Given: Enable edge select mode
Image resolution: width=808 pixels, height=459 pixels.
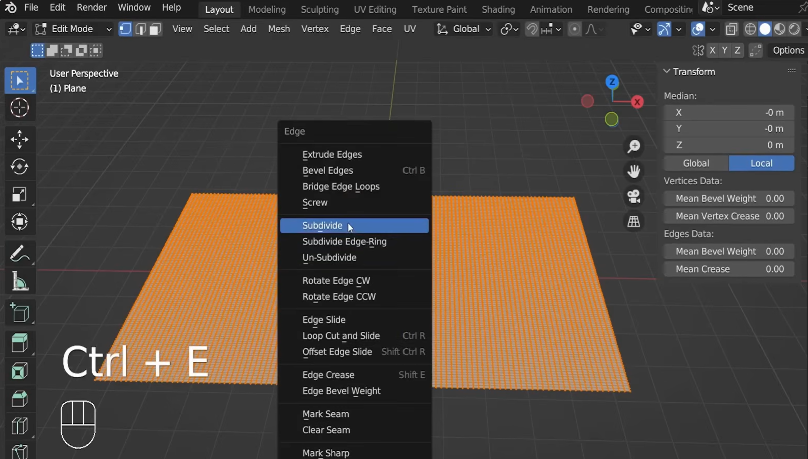Looking at the screenshot, I should click(x=140, y=29).
